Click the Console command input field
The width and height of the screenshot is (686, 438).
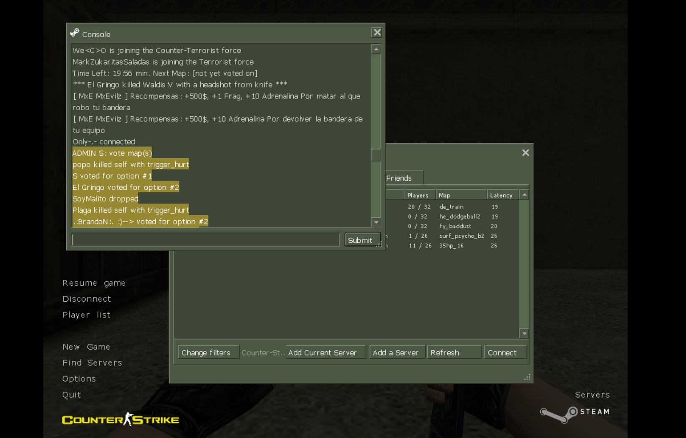coord(206,239)
